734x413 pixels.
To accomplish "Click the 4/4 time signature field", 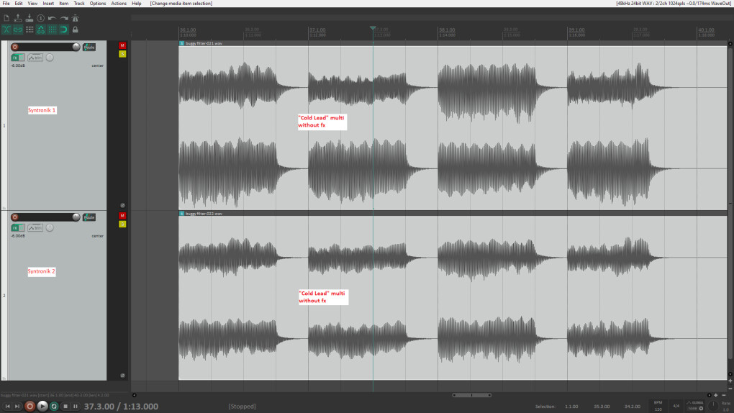I will click(x=676, y=406).
